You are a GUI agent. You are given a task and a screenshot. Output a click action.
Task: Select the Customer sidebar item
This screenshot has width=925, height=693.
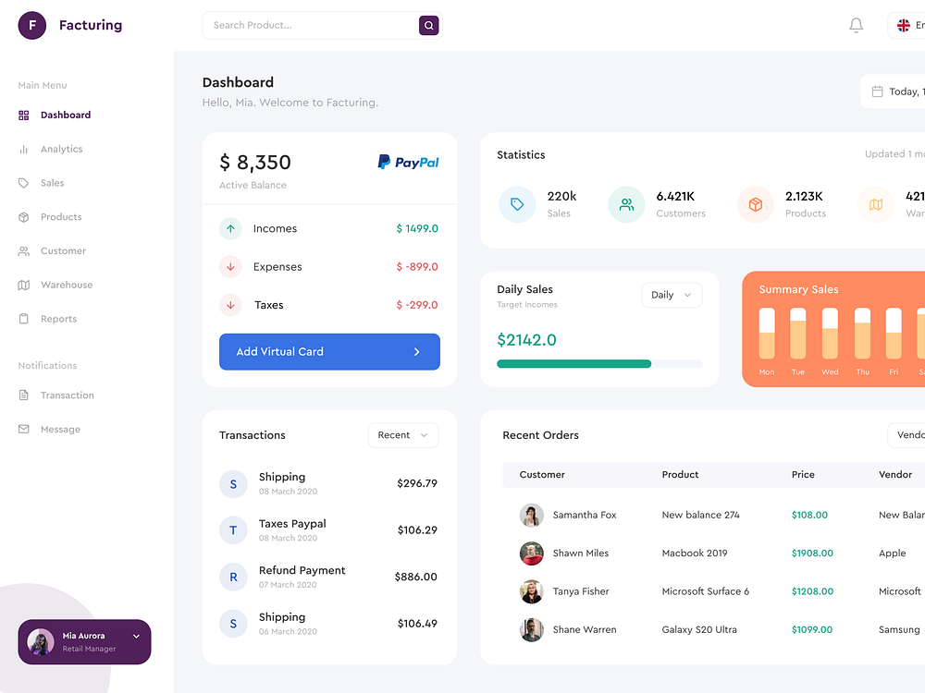60,250
